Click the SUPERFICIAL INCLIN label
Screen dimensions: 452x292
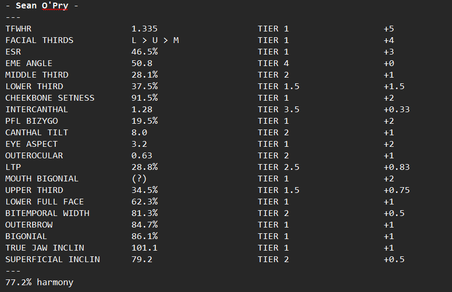[53, 259]
